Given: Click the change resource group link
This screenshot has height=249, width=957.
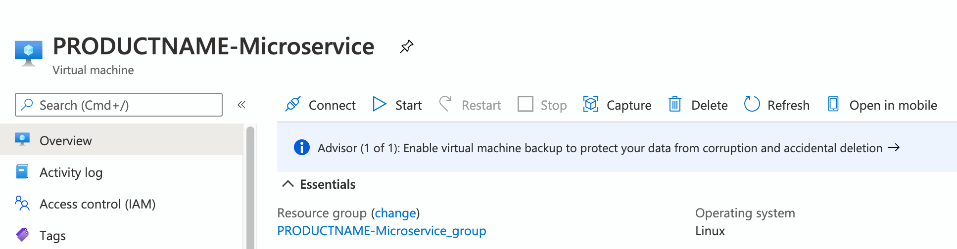Looking at the screenshot, I should [395, 213].
